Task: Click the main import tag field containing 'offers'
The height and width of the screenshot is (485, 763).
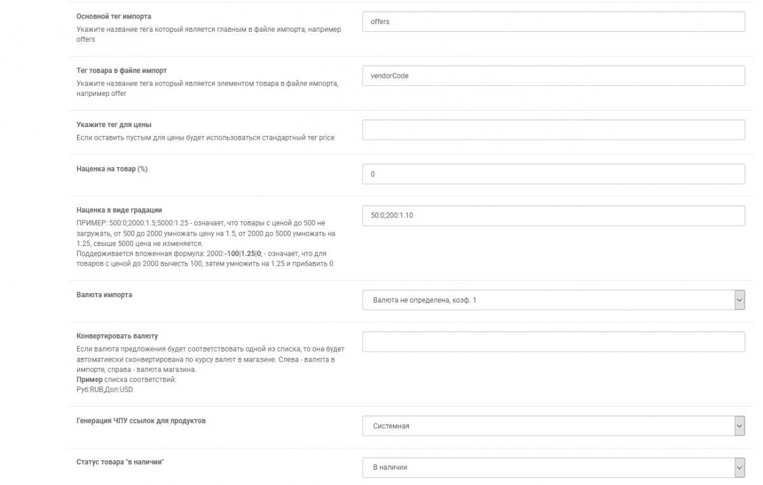Action: (x=553, y=22)
